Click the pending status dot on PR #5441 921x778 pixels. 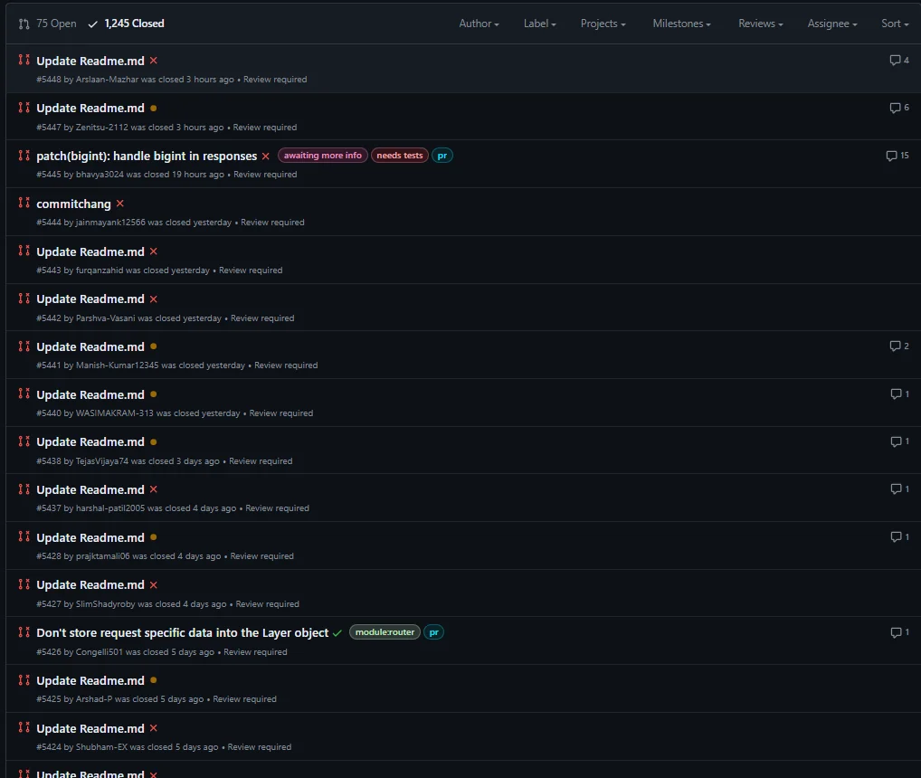click(153, 346)
